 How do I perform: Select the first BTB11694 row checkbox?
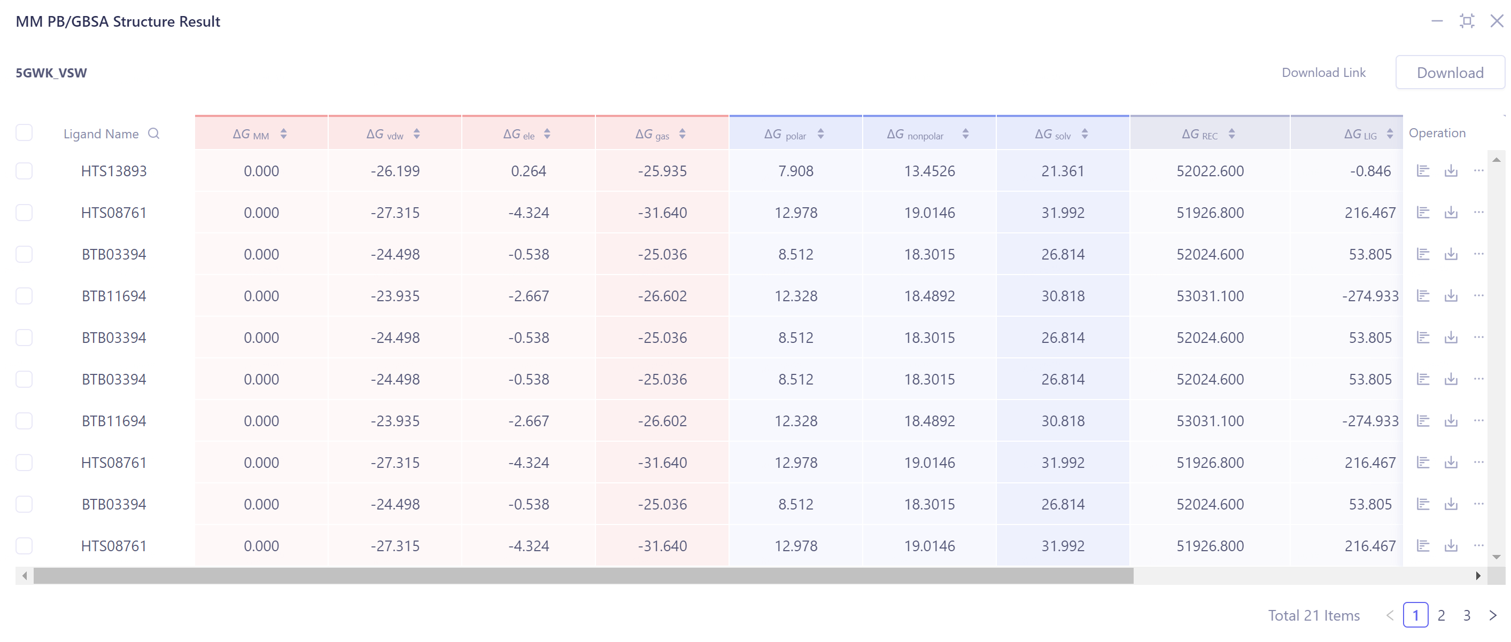[x=24, y=296]
